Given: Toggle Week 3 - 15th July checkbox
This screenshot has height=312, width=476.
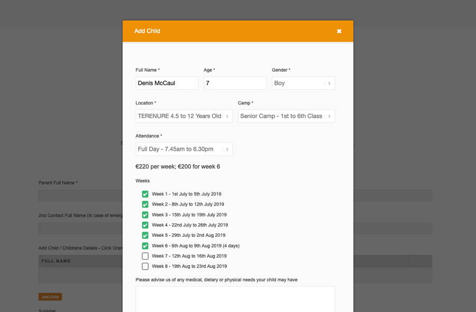Looking at the screenshot, I should tap(145, 215).
